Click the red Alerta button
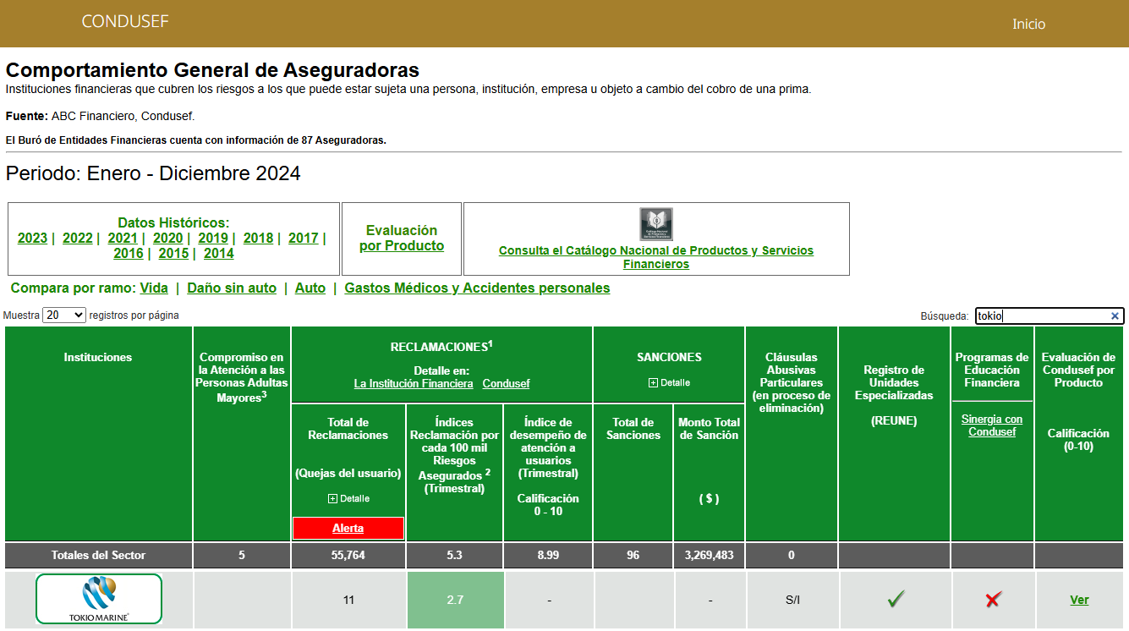Viewport: 1129px width, 631px height. (348, 529)
